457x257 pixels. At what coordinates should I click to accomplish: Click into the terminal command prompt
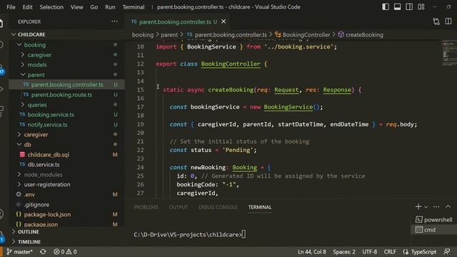189,235
